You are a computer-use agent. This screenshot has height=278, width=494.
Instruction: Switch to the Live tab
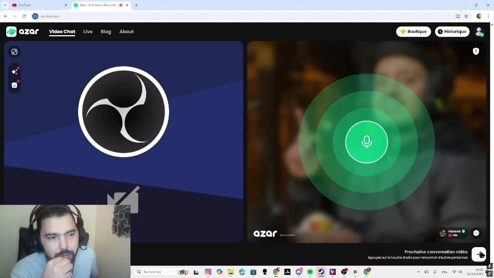[x=88, y=32]
